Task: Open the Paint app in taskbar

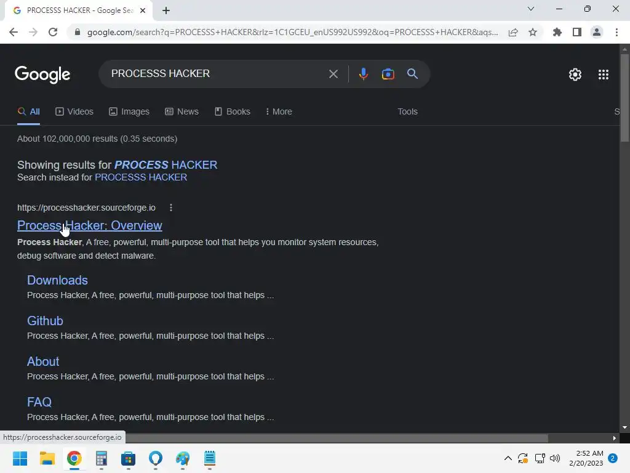Action: coord(183,458)
